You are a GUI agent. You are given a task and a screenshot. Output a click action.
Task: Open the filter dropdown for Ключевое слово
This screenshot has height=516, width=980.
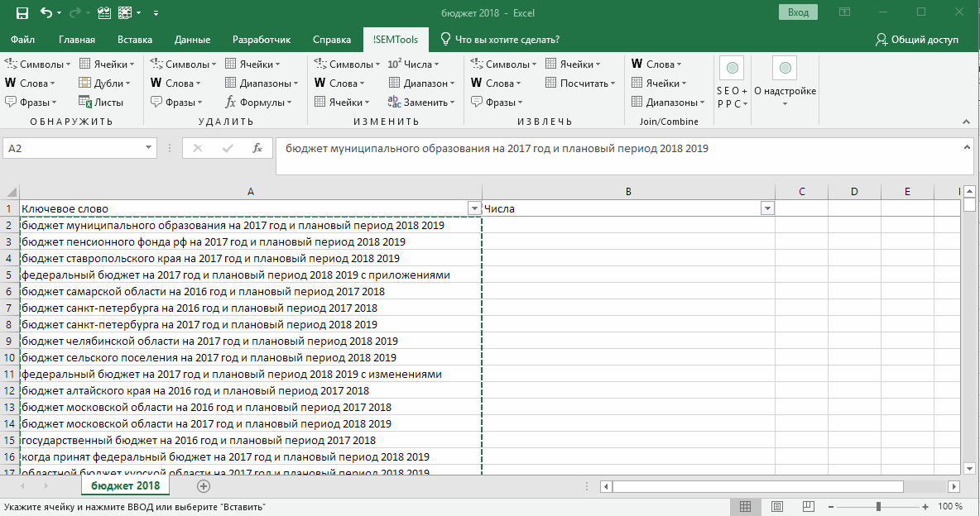(x=473, y=208)
